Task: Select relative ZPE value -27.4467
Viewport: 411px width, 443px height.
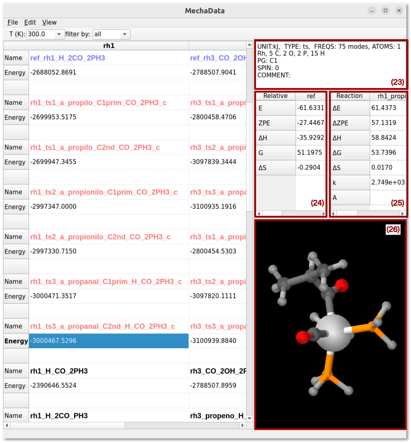Action: pyautogui.click(x=311, y=123)
